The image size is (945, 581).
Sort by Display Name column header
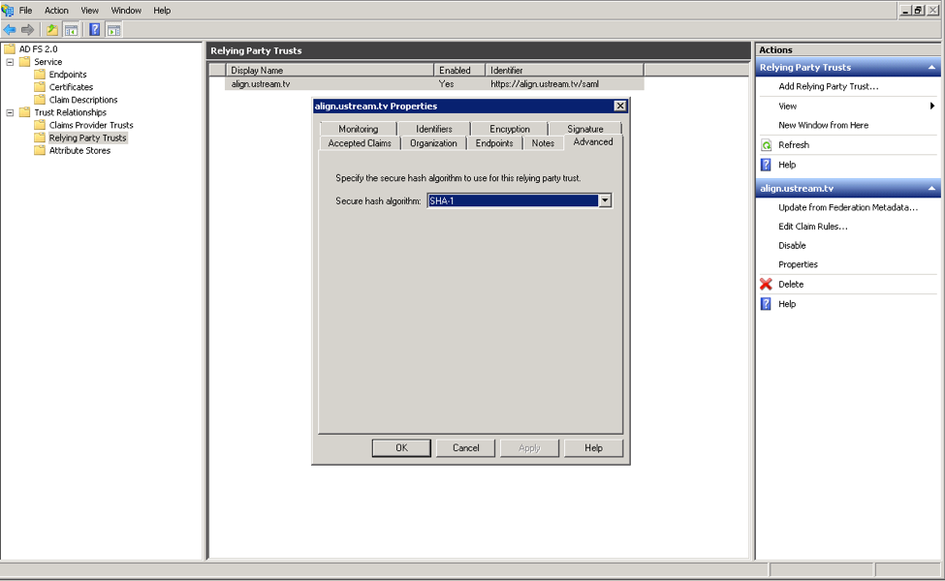[x=330, y=71]
